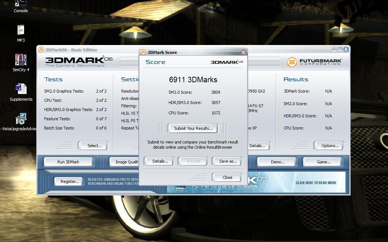Click SM2.0 Score value 3809

point(215,92)
